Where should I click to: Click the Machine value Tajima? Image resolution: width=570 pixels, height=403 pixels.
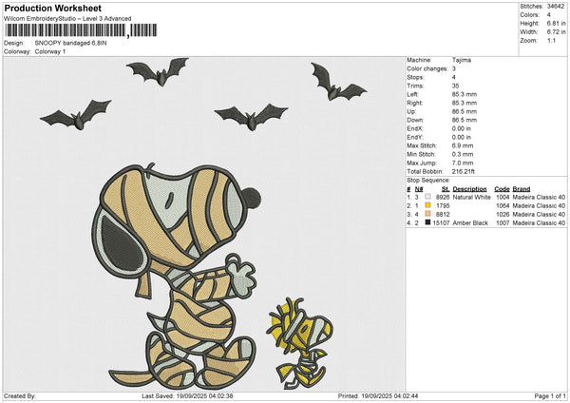(x=462, y=60)
